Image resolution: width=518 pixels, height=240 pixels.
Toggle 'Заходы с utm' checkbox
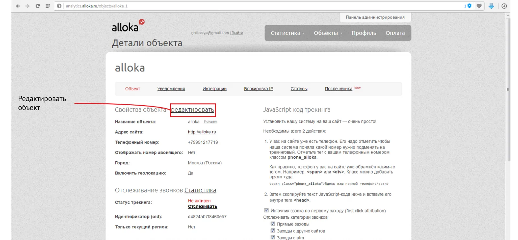coord(273,237)
